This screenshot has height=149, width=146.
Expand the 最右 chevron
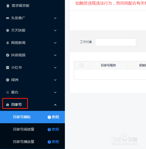[x=55, y=92]
